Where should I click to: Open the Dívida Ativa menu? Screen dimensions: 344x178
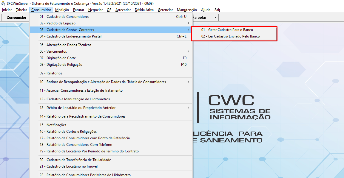144,10
